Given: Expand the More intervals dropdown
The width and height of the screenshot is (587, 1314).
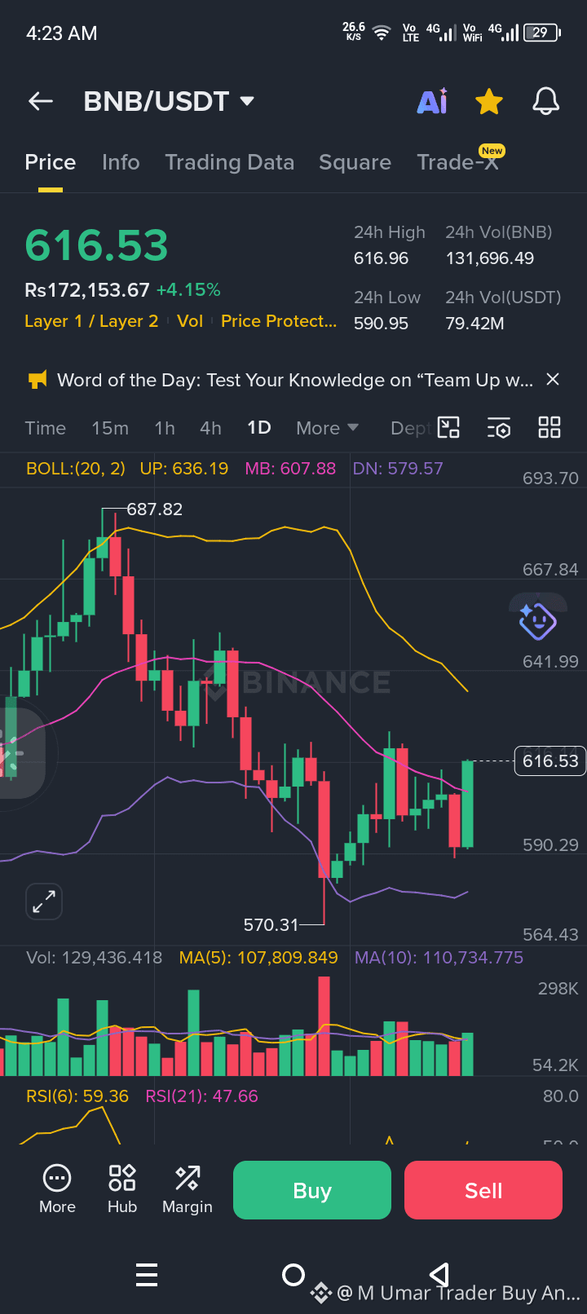Looking at the screenshot, I should click(x=328, y=428).
